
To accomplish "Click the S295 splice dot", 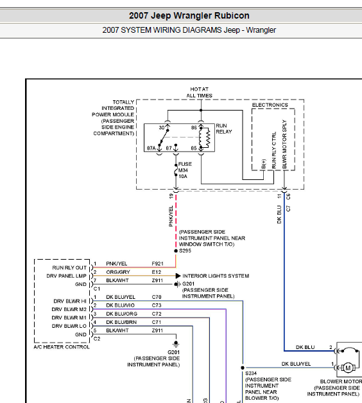I will 176,251.
